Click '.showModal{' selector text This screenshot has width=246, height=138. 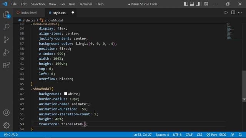point(42,89)
